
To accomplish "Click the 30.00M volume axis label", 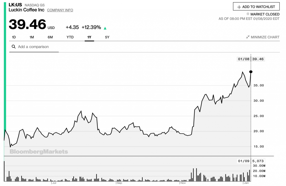I will pos(259,166).
